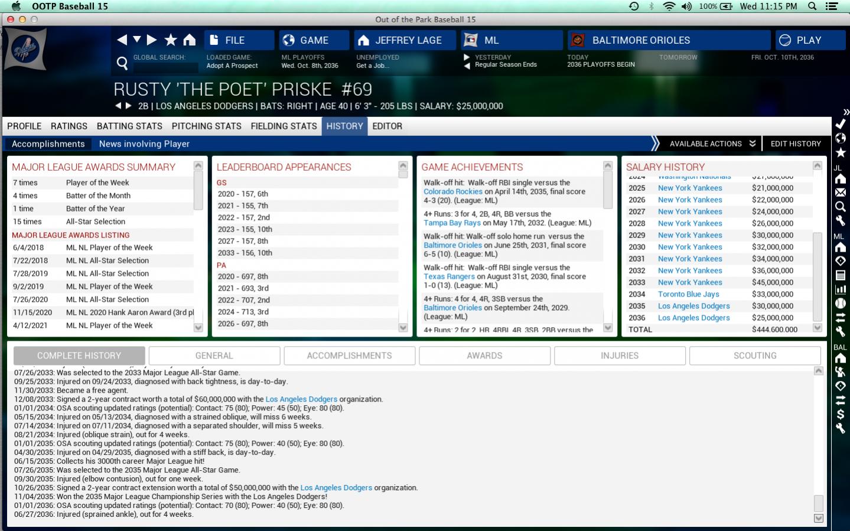The width and height of the screenshot is (850, 531).
Task: Collapse the right sidebar with double chevron
Action: [846, 112]
